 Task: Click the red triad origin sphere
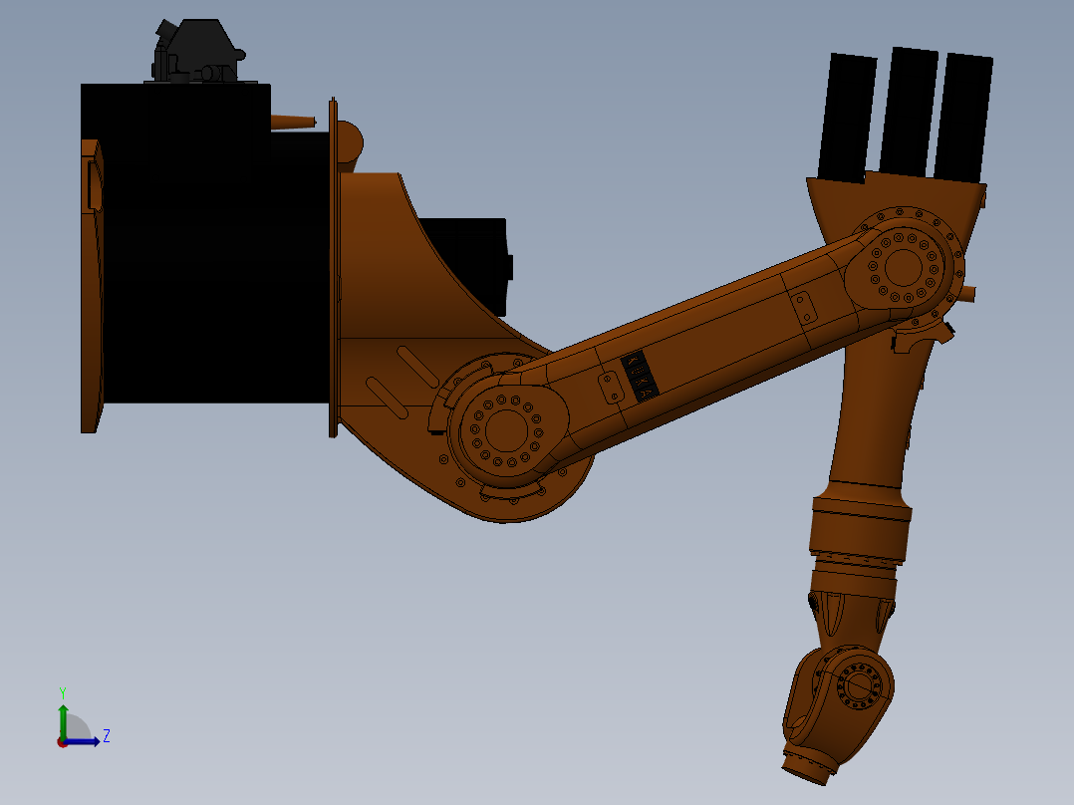62,743
